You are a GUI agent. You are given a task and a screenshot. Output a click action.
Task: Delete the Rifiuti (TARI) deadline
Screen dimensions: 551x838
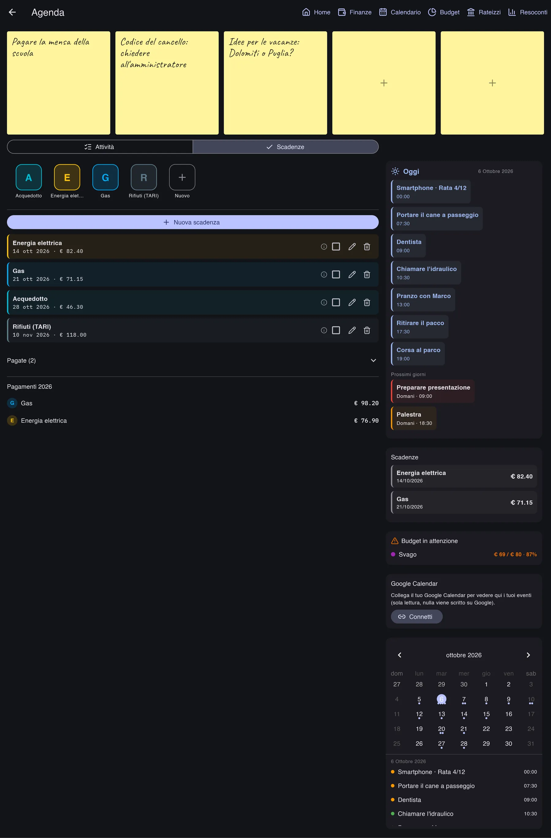click(x=367, y=330)
